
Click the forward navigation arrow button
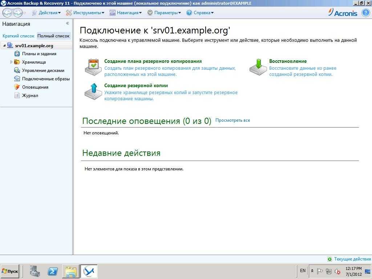pyautogui.click(x=17, y=13)
